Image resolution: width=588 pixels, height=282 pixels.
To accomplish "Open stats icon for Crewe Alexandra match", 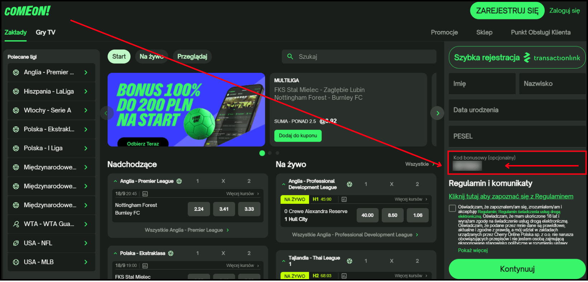I will click(344, 199).
